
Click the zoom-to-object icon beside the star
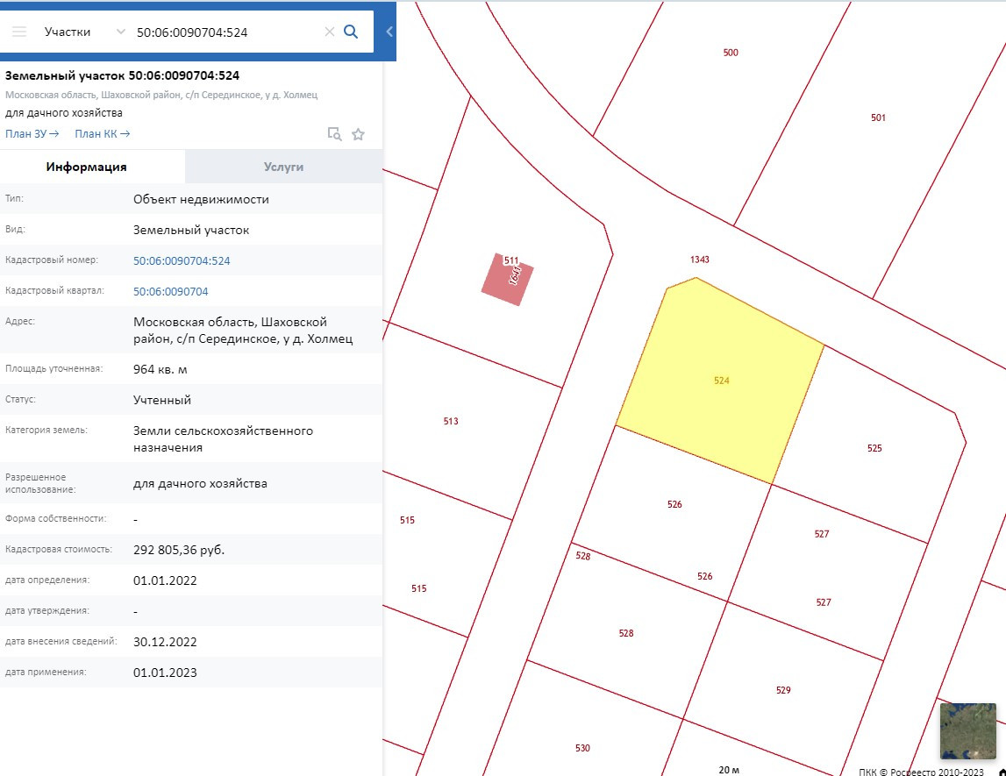334,134
